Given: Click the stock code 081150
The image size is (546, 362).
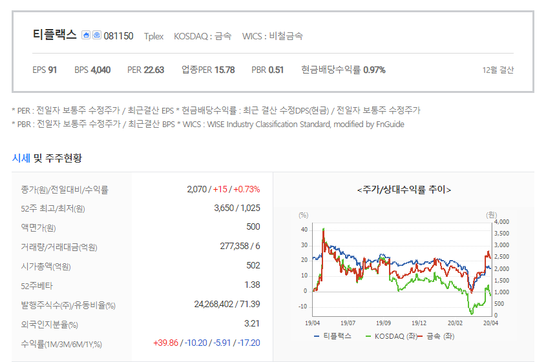Looking at the screenshot, I should click(118, 36).
